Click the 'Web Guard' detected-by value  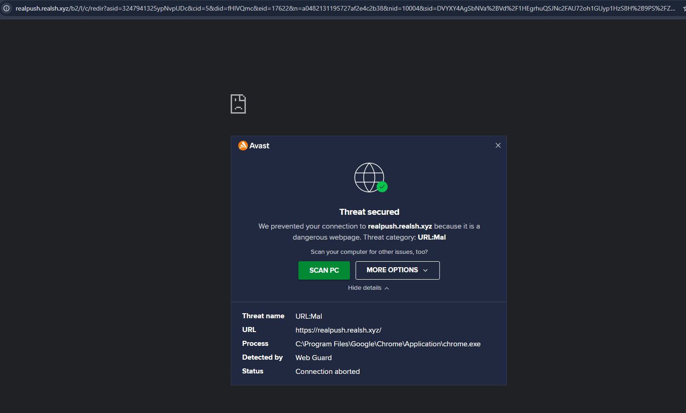[314, 358]
